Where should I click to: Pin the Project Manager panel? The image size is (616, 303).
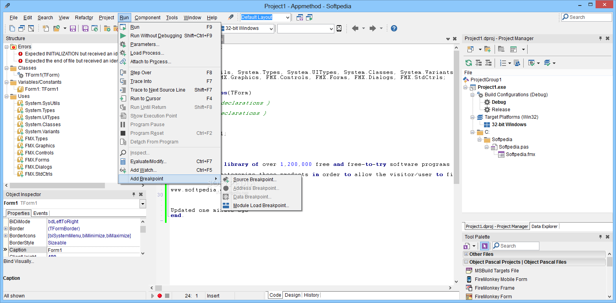coord(600,39)
